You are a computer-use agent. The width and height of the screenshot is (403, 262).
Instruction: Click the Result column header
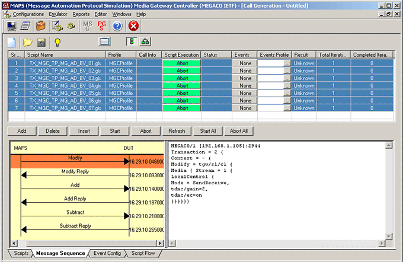pos(304,55)
